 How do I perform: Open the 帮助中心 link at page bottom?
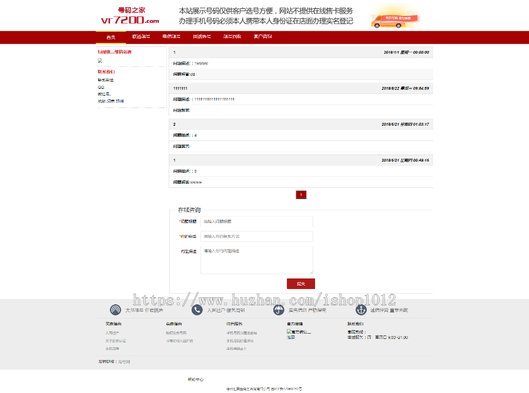196,380
